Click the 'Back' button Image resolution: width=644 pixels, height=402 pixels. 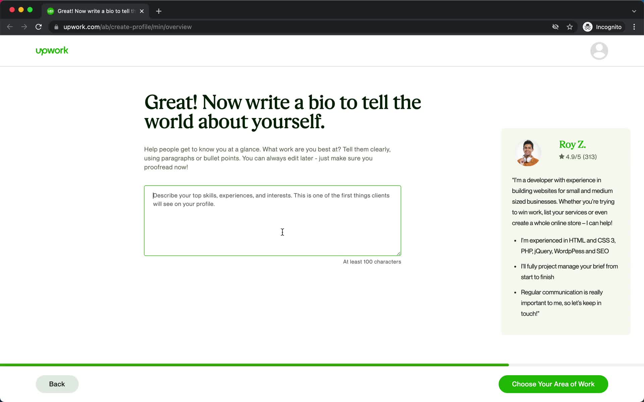pos(57,384)
